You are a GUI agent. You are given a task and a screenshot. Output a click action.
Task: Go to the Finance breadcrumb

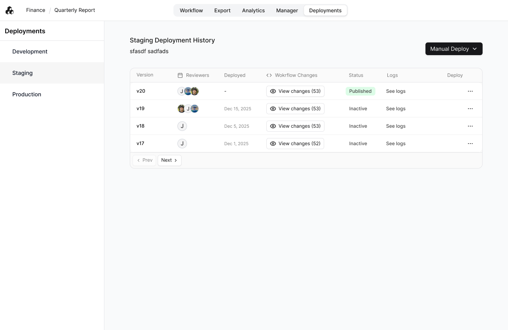pos(36,10)
